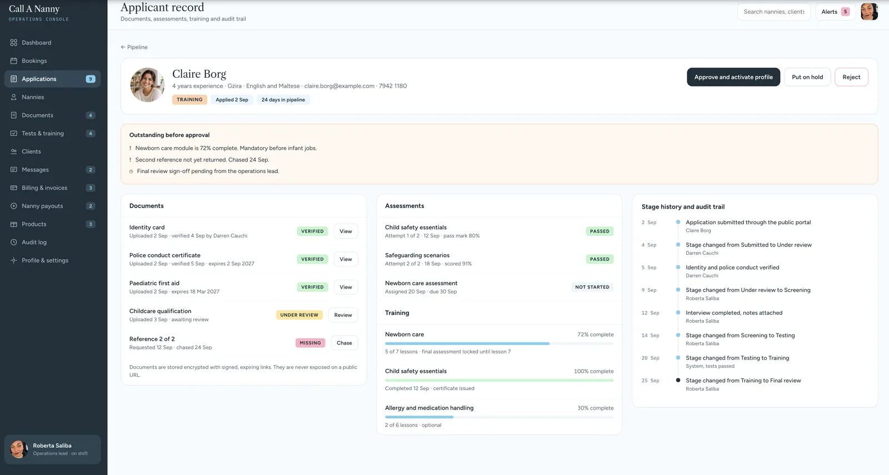Go back to Pipeline
889x475 pixels.
[134, 47]
